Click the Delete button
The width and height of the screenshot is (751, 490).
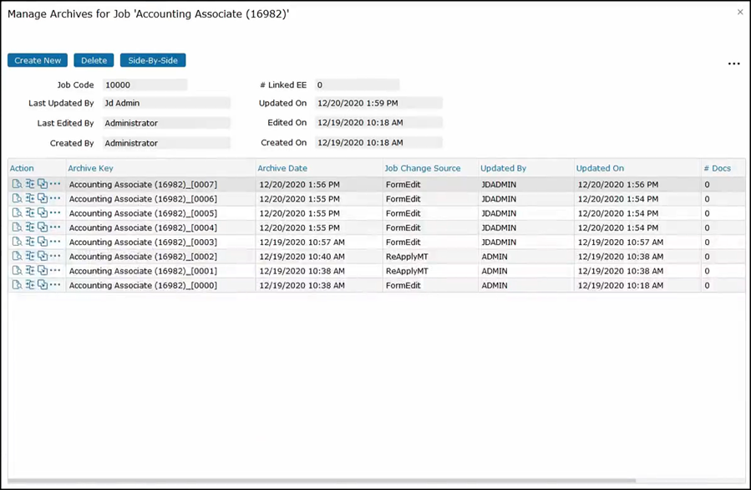coord(94,60)
